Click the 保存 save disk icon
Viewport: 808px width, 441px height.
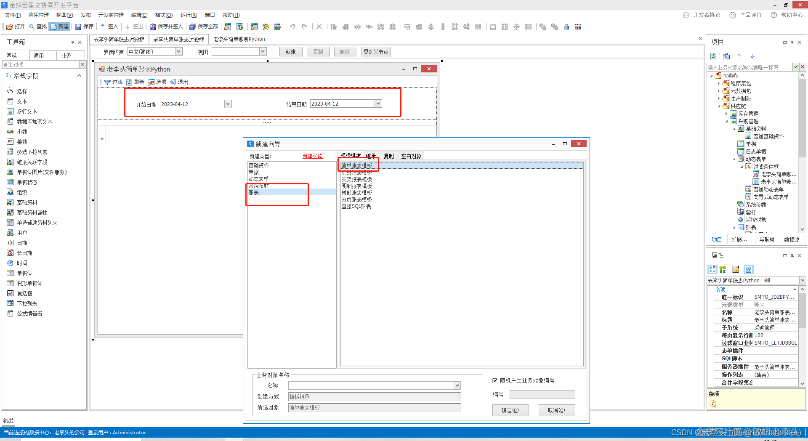point(78,27)
